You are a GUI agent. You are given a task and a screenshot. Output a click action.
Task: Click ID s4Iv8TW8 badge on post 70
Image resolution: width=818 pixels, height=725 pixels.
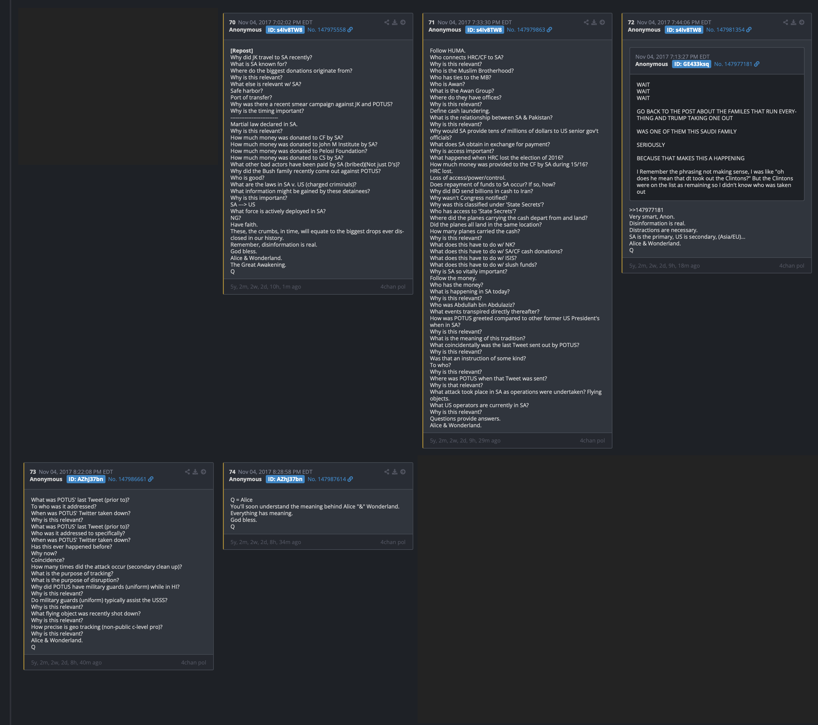pos(285,30)
